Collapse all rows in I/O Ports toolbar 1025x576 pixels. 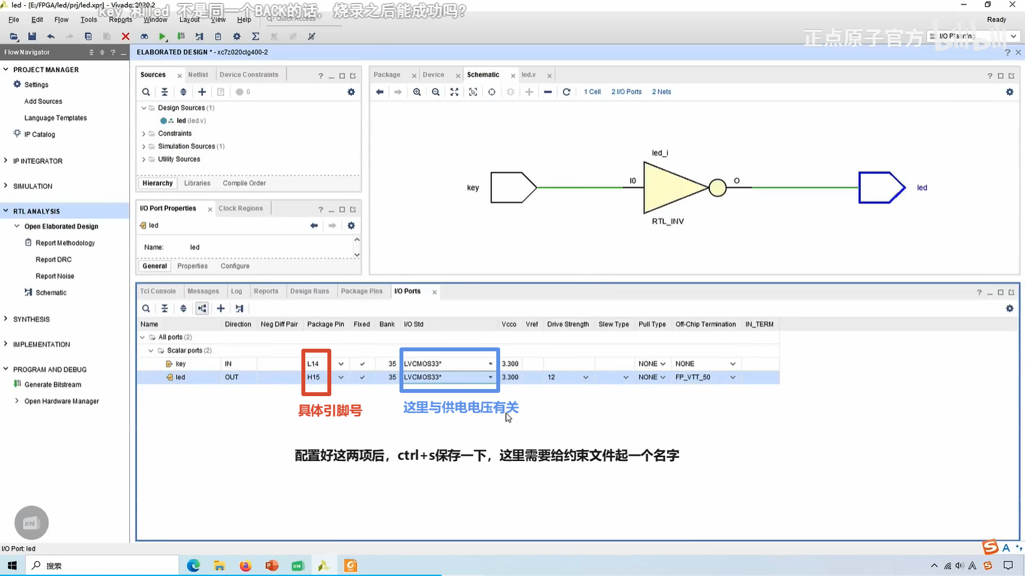pyautogui.click(x=165, y=308)
